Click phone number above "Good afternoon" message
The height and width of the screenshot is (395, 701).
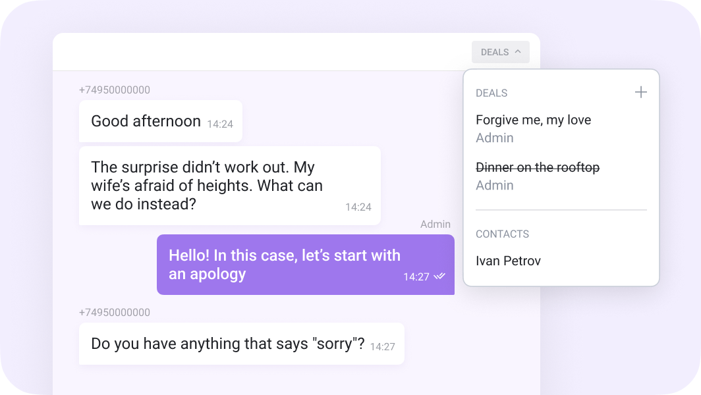115,90
